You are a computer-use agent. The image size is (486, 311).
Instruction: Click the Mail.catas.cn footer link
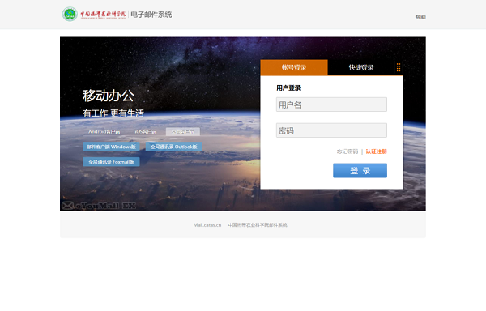[x=207, y=225]
